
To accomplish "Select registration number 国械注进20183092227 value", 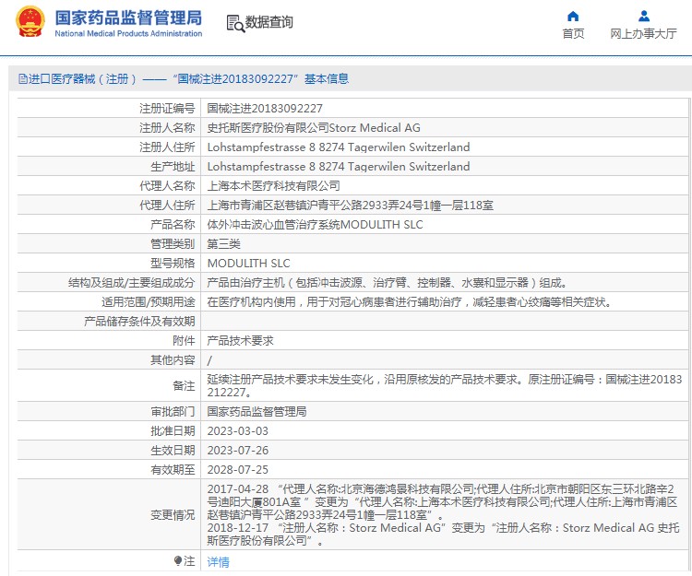I will tap(265, 109).
